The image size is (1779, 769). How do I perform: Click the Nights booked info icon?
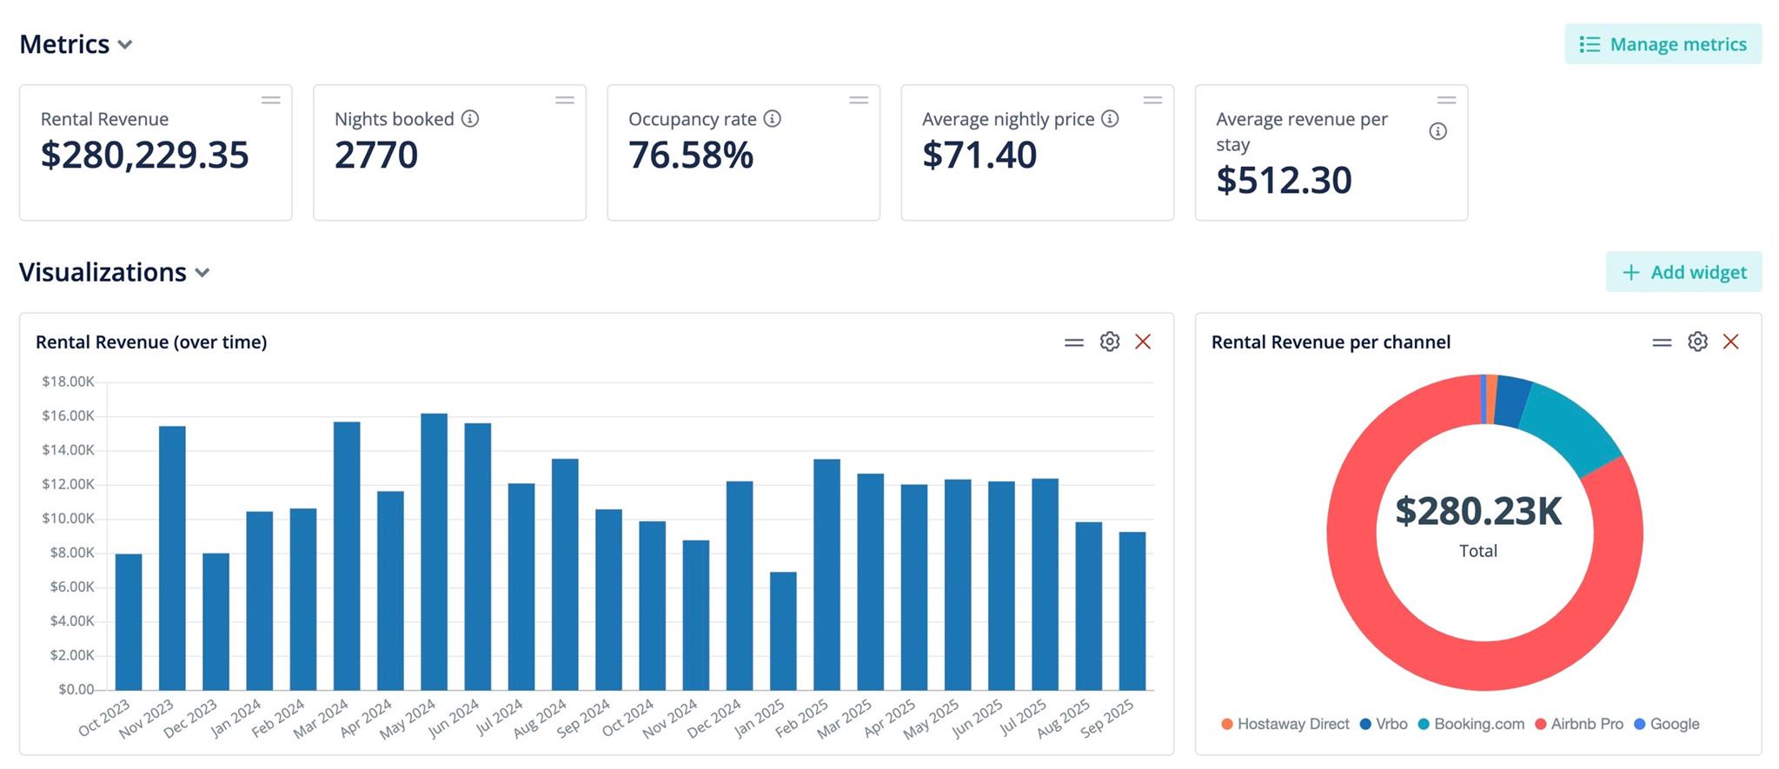click(470, 119)
